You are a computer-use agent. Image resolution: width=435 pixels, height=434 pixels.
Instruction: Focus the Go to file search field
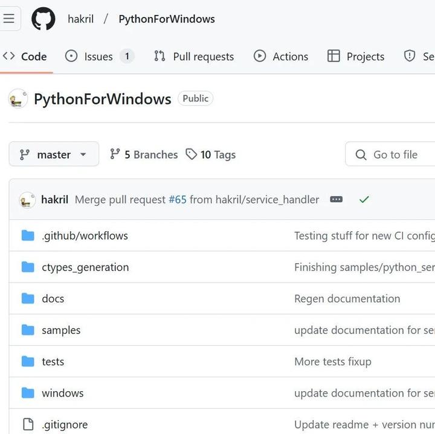(390, 154)
